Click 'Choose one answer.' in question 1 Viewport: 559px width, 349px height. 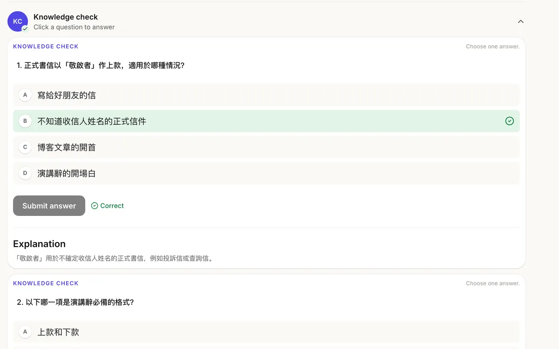click(493, 47)
